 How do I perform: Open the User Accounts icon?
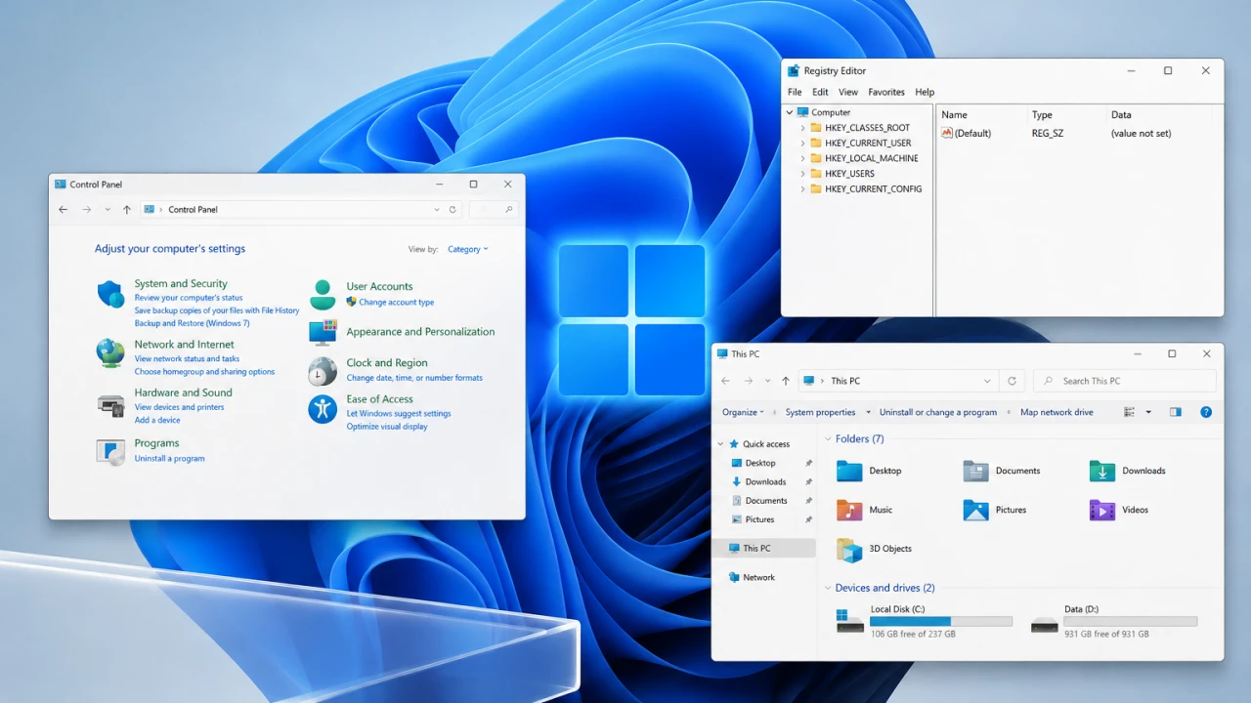[323, 294]
